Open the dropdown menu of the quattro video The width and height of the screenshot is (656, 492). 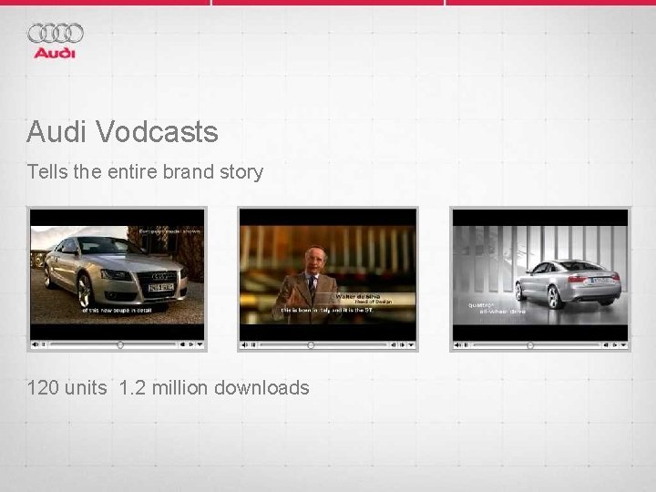(624, 345)
